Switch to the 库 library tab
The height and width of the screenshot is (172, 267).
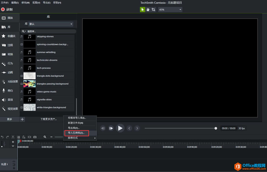[x=10, y=27]
